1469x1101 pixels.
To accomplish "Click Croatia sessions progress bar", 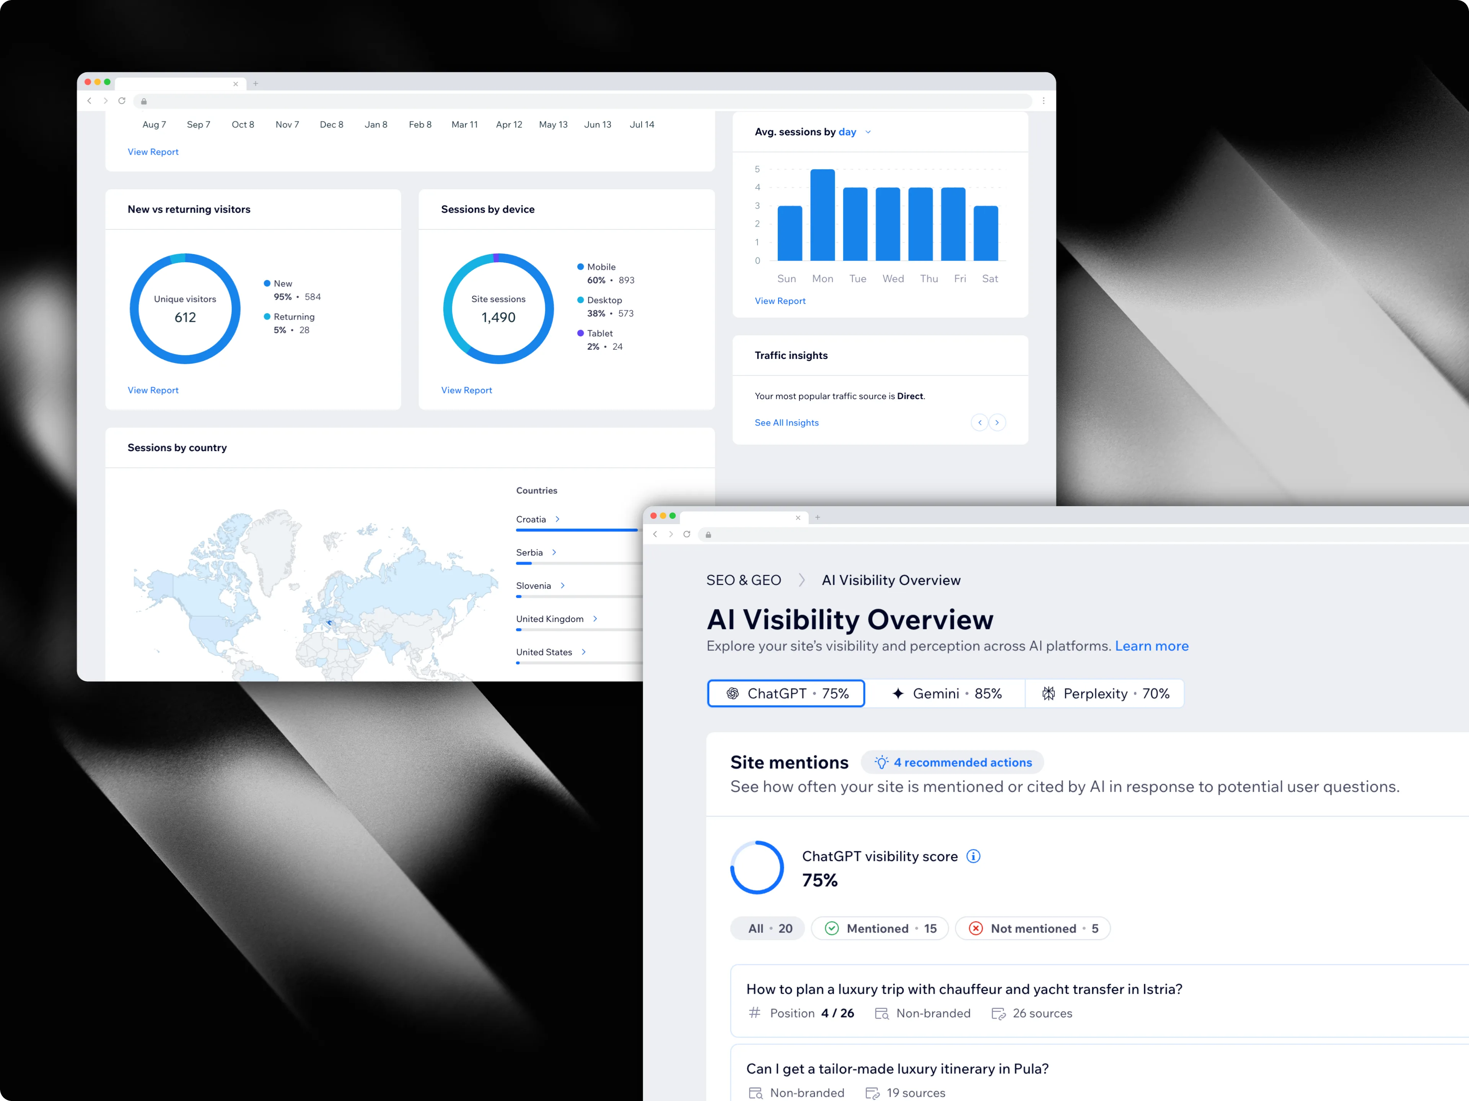I will click(x=579, y=530).
